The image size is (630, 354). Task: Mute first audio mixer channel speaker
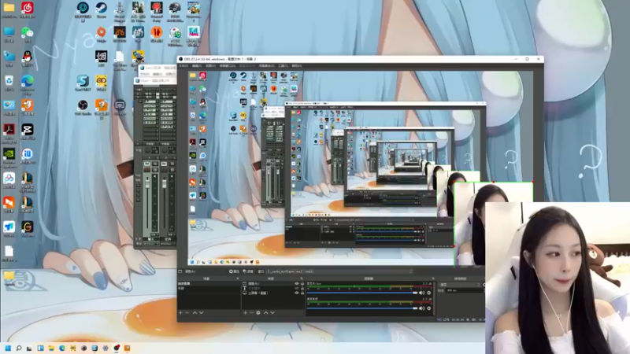pyautogui.click(x=421, y=293)
